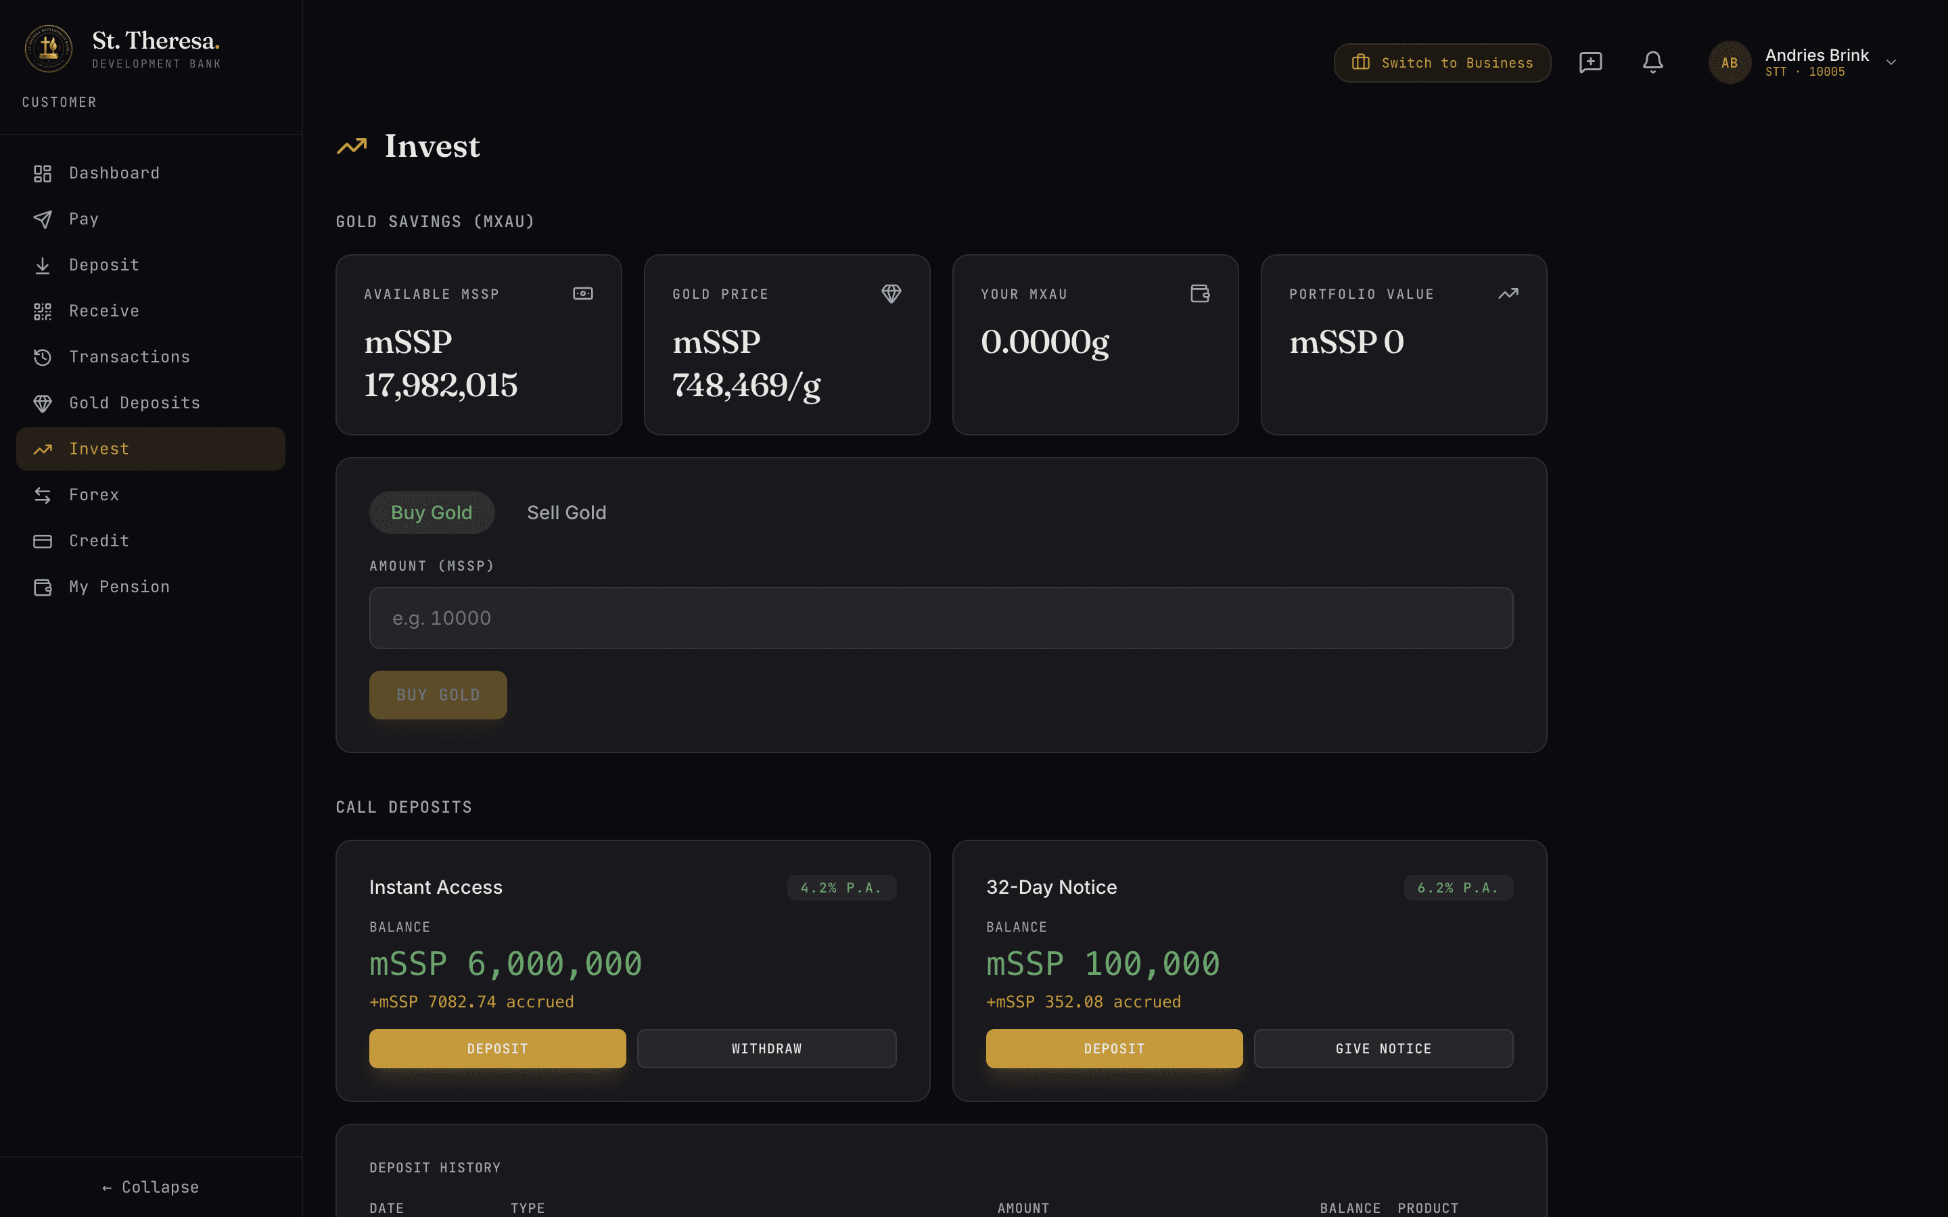This screenshot has width=1948, height=1217.
Task: Deposit into 32-Day Notice account
Action: click(x=1114, y=1049)
